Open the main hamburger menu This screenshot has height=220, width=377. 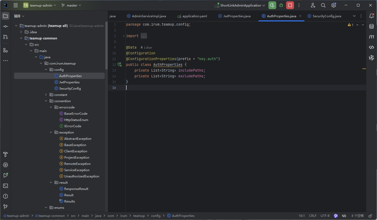pyautogui.click(x=16, y=5)
